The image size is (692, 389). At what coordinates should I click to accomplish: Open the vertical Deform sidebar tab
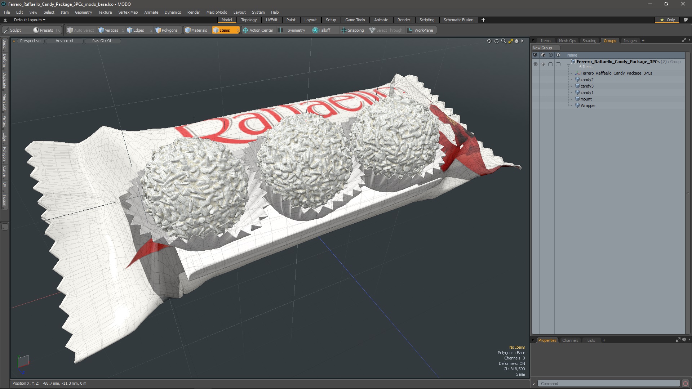point(4,61)
